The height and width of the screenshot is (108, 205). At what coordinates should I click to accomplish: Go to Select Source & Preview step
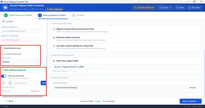point(18,15)
